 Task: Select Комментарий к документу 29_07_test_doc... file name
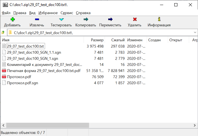click(45, 65)
